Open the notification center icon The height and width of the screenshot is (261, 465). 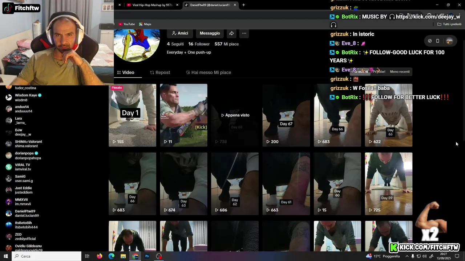(457, 256)
